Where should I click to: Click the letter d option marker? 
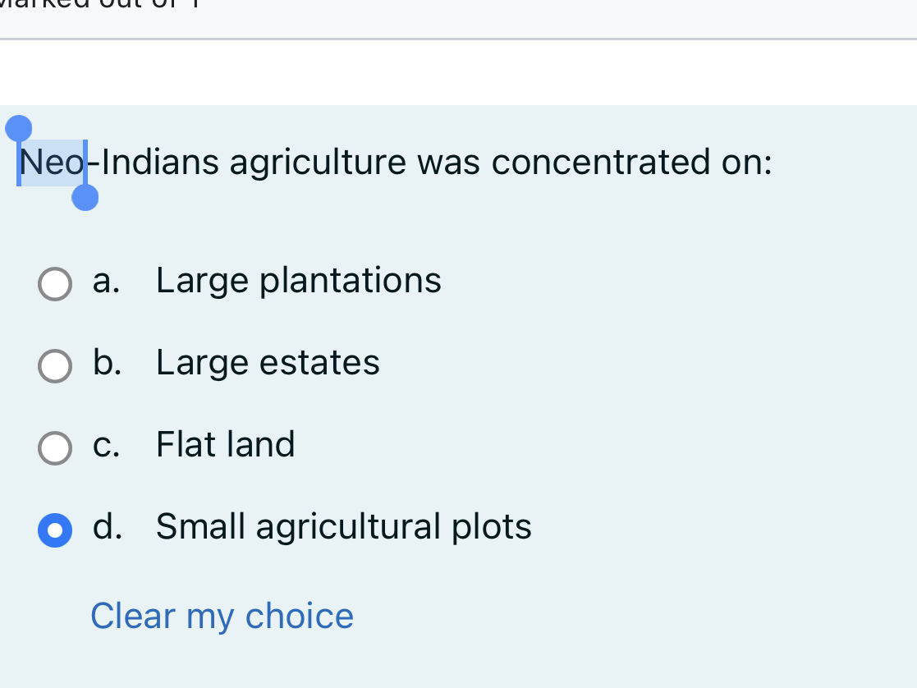(x=107, y=527)
